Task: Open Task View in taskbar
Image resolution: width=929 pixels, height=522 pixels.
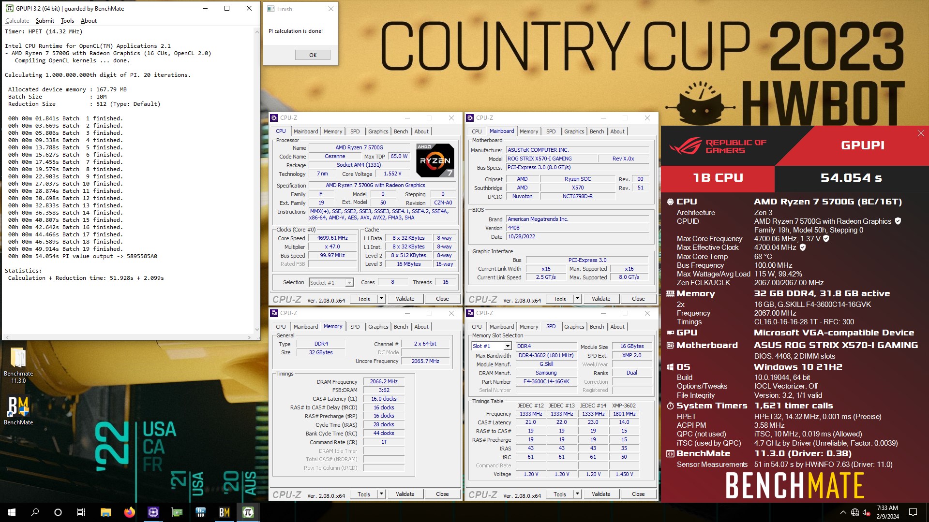Action: tap(81, 512)
